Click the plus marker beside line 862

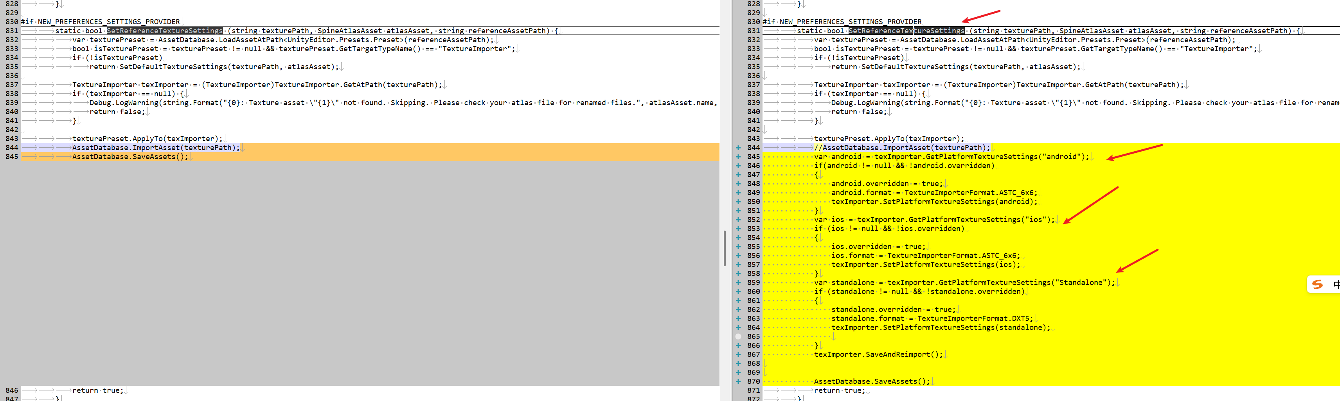coord(738,310)
